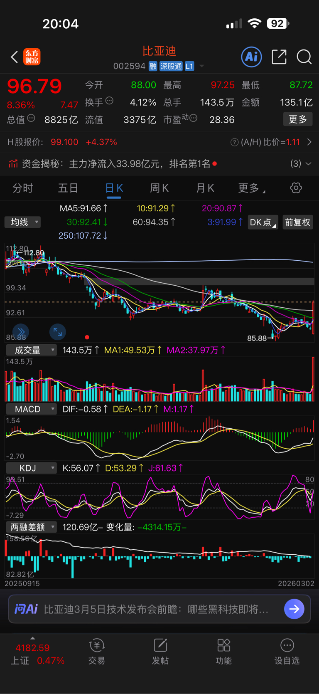This screenshot has width=319, height=694.
Task: Toggle the DK点 button
Action: pyautogui.click(x=263, y=222)
